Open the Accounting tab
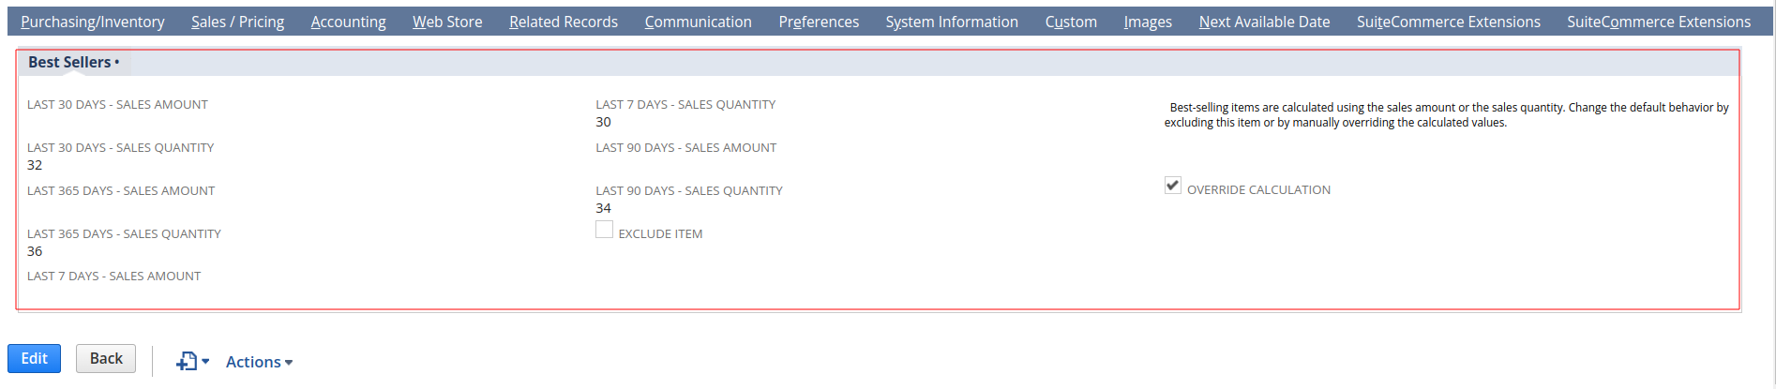Screen dimensions: 1776x389 coord(348,22)
